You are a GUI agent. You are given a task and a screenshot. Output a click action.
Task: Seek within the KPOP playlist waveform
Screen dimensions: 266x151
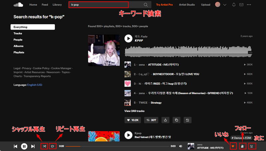[188, 52]
